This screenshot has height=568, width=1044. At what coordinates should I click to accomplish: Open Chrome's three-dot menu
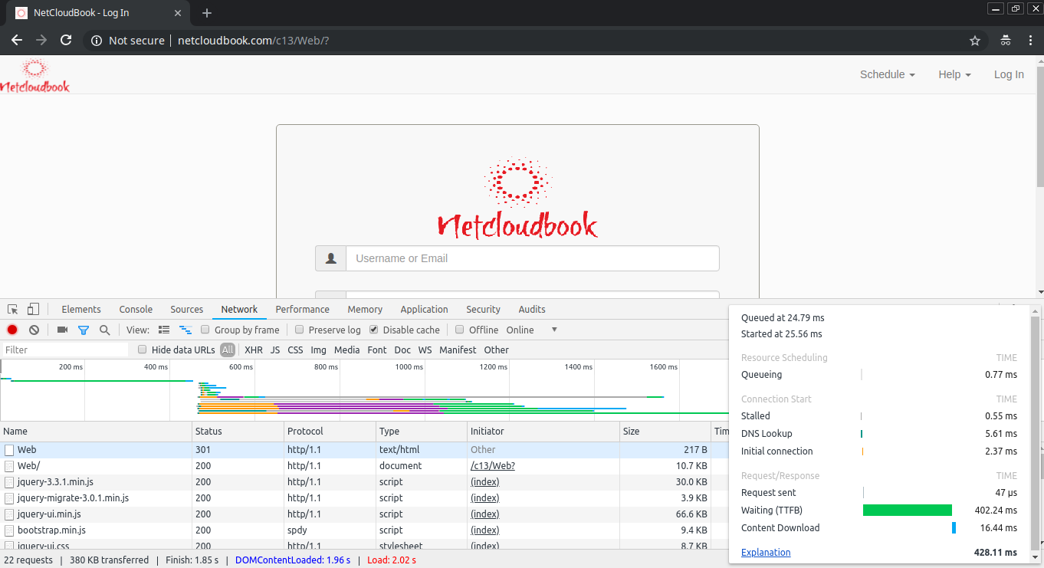click(1029, 41)
